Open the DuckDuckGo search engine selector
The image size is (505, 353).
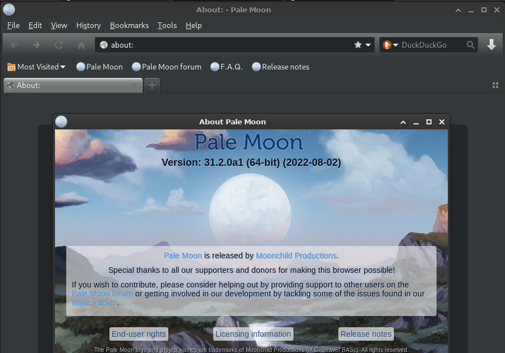[391, 45]
